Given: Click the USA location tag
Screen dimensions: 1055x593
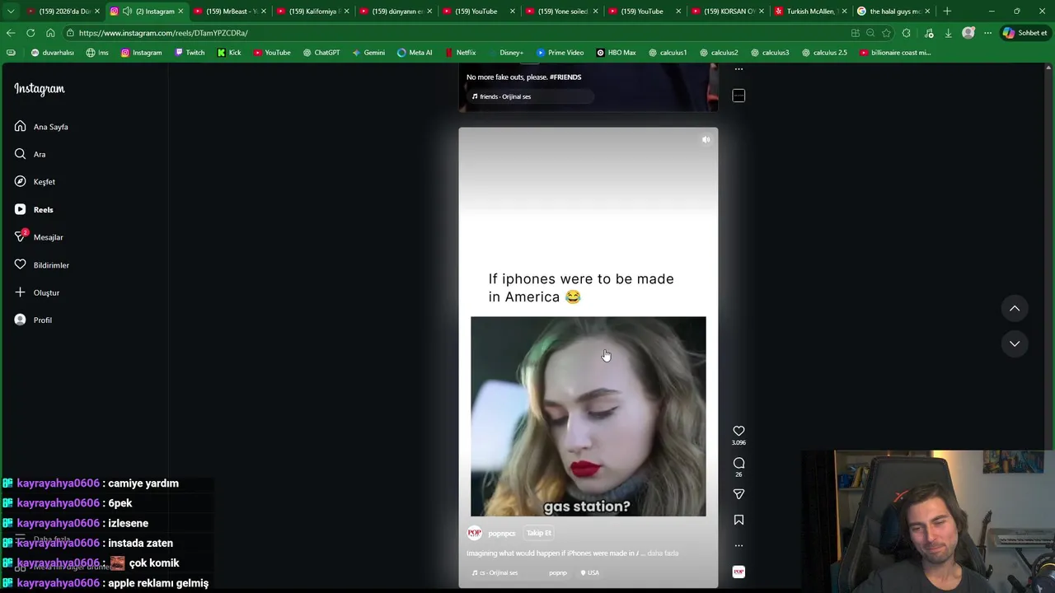Looking at the screenshot, I should 589,572.
